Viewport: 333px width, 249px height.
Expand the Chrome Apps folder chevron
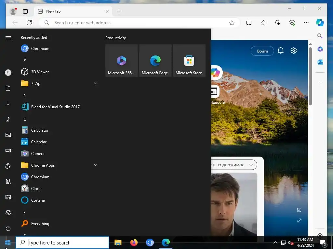coord(96,165)
